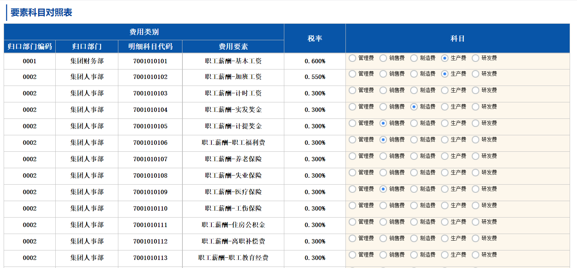Click the 费用要素 column header
Screen dimensions: 577x268
(x=233, y=46)
